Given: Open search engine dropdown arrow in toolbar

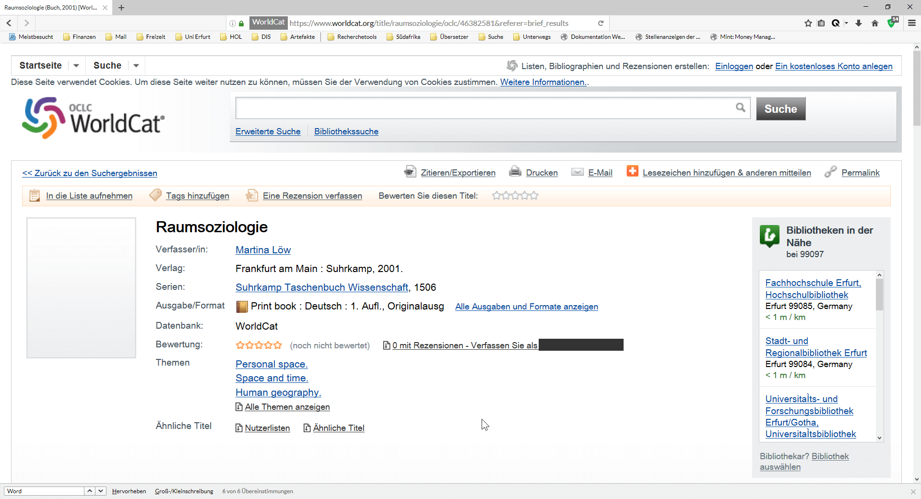Looking at the screenshot, I should coord(846,23).
